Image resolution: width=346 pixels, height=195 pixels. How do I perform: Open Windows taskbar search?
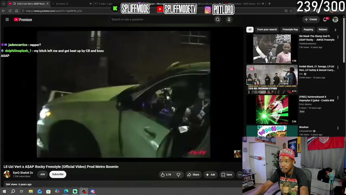pos(13,191)
